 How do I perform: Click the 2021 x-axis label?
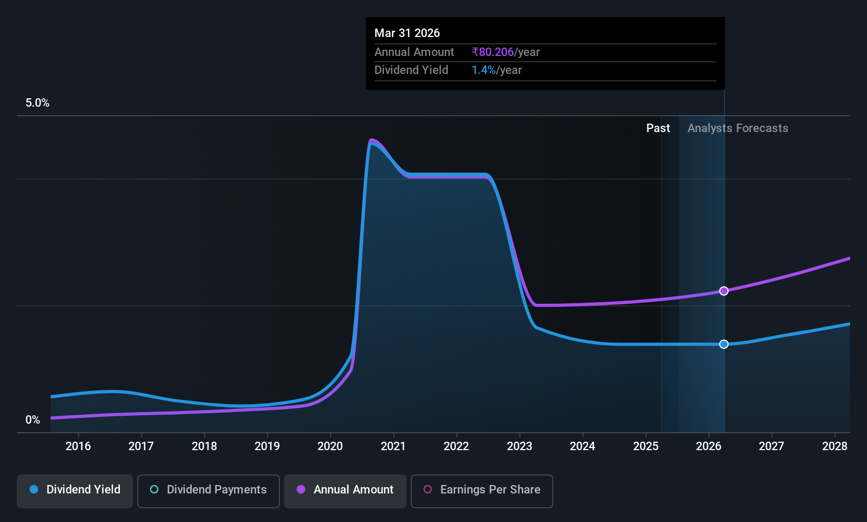pos(393,446)
